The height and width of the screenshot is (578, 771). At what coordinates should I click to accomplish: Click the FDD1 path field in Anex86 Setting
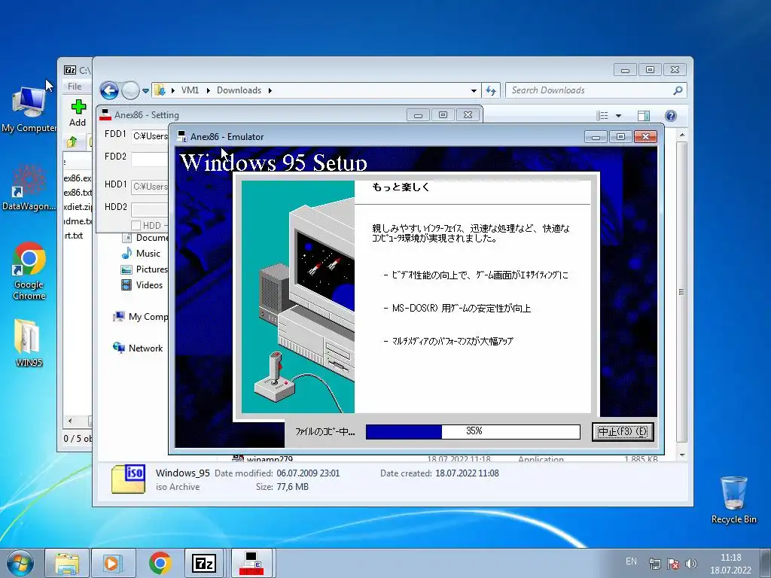click(150, 136)
